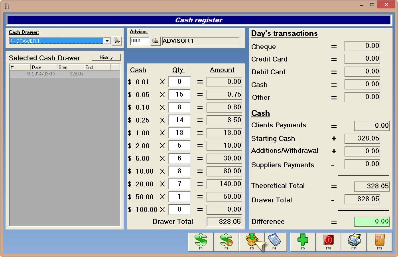Print using the F11 printer icon

click(354, 242)
